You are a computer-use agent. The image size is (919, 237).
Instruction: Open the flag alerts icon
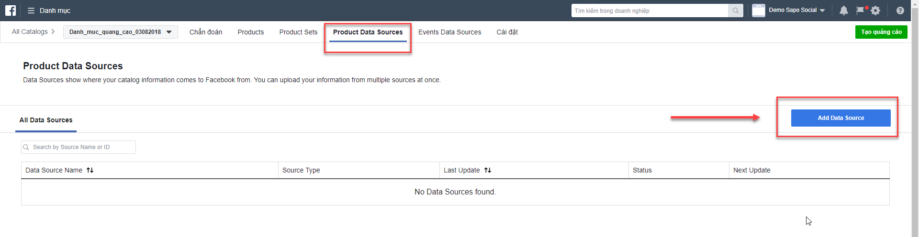coord(861,10)
